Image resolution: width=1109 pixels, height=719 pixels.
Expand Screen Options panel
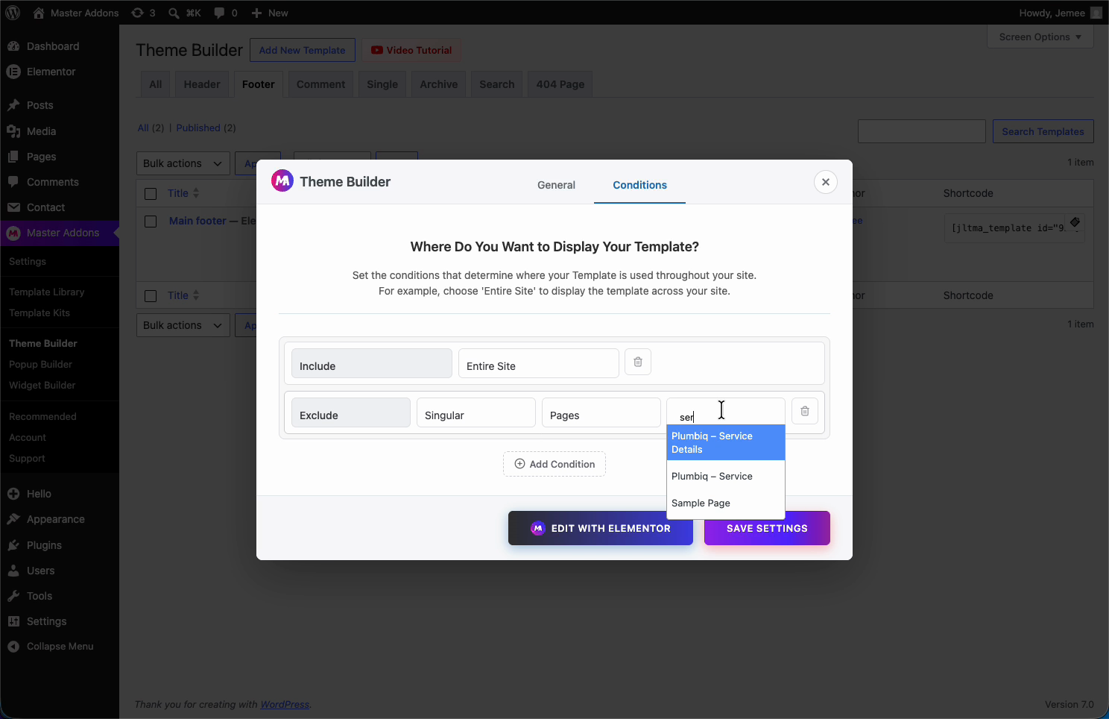coord(1040,37)
